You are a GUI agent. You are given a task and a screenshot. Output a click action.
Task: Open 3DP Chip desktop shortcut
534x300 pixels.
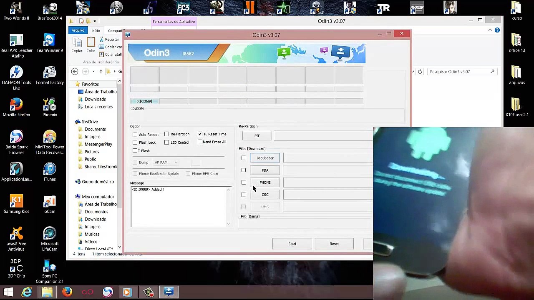tap(16, 269)
